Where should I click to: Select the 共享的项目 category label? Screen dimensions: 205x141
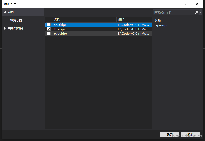(x=15, y=28)
